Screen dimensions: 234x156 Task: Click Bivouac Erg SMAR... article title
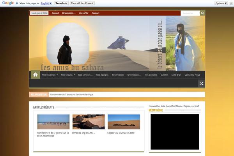point(83,133)
